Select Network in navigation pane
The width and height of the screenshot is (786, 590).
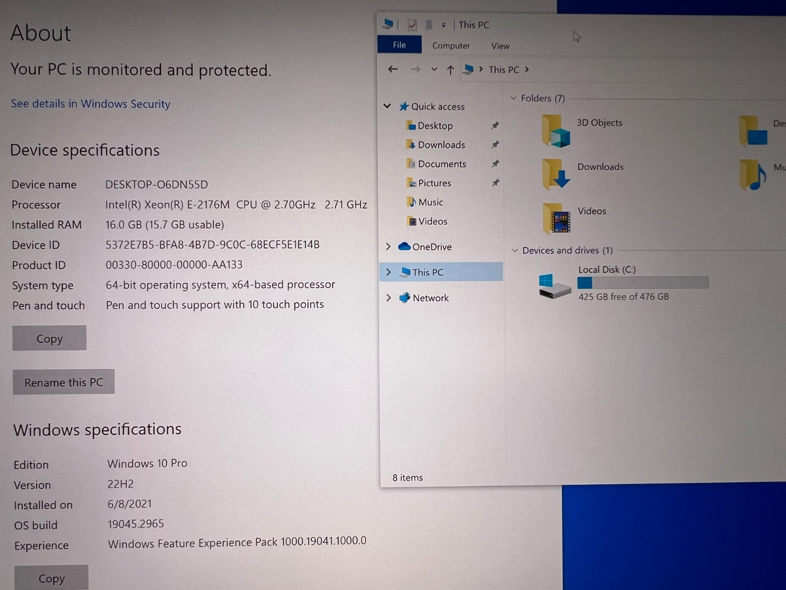431,298
